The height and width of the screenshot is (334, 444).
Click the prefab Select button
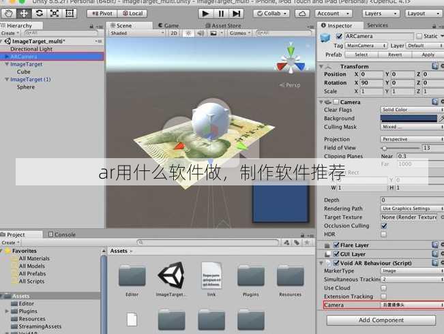tap(361, 55)
